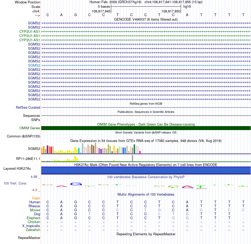The image size is (251, 244).
Task: Click the large blue G in the PhyloP logo
Action: tap(76, 184)
